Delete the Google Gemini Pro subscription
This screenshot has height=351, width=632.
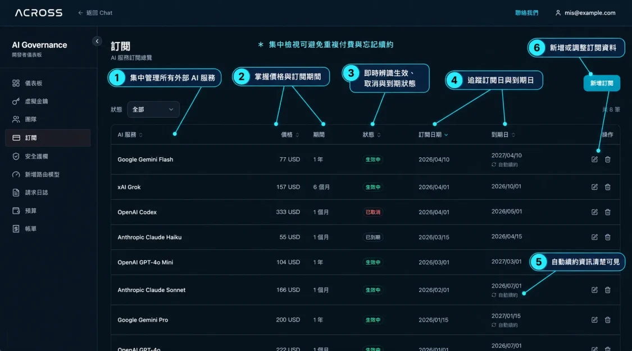[x=607, y=320]
